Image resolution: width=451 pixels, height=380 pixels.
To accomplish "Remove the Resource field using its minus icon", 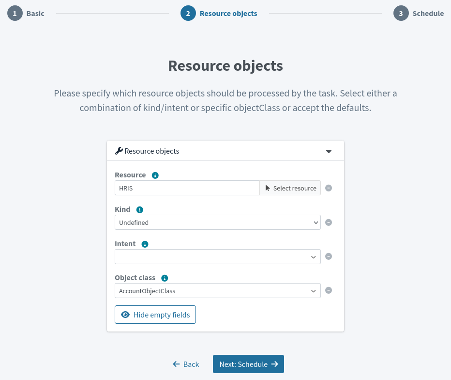I will coord(329,188).
